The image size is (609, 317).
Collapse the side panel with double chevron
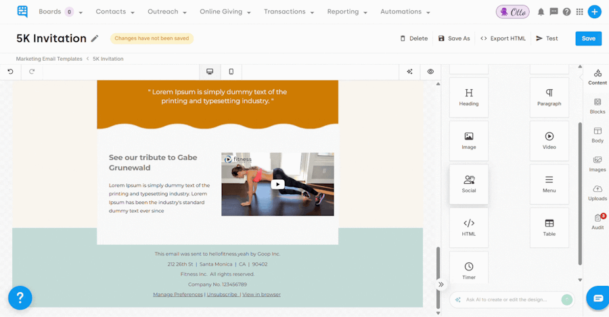coord(441,285)
